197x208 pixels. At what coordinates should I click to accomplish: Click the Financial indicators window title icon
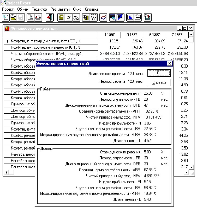point(7,28)
